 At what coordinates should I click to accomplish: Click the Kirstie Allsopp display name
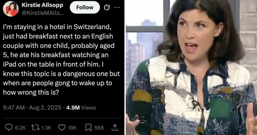point(42,5)
